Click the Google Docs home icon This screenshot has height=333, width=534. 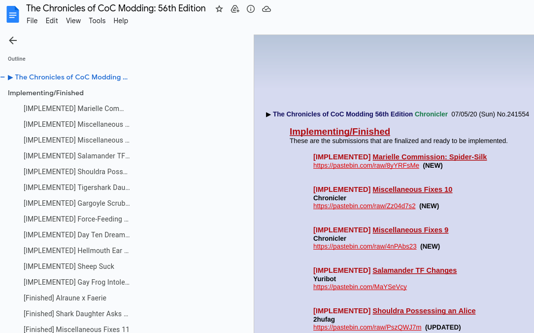[x=13, y=14]
